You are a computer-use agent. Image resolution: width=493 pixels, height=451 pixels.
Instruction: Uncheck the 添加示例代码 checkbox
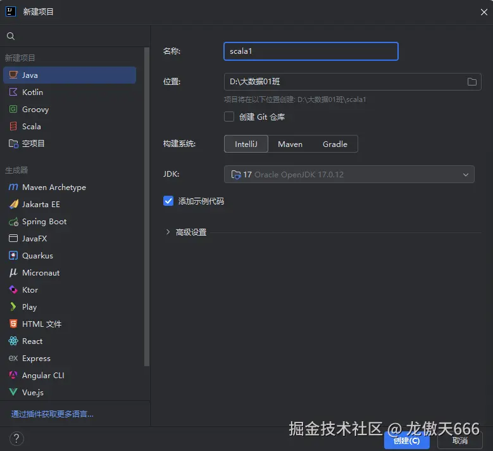point(168,201)
